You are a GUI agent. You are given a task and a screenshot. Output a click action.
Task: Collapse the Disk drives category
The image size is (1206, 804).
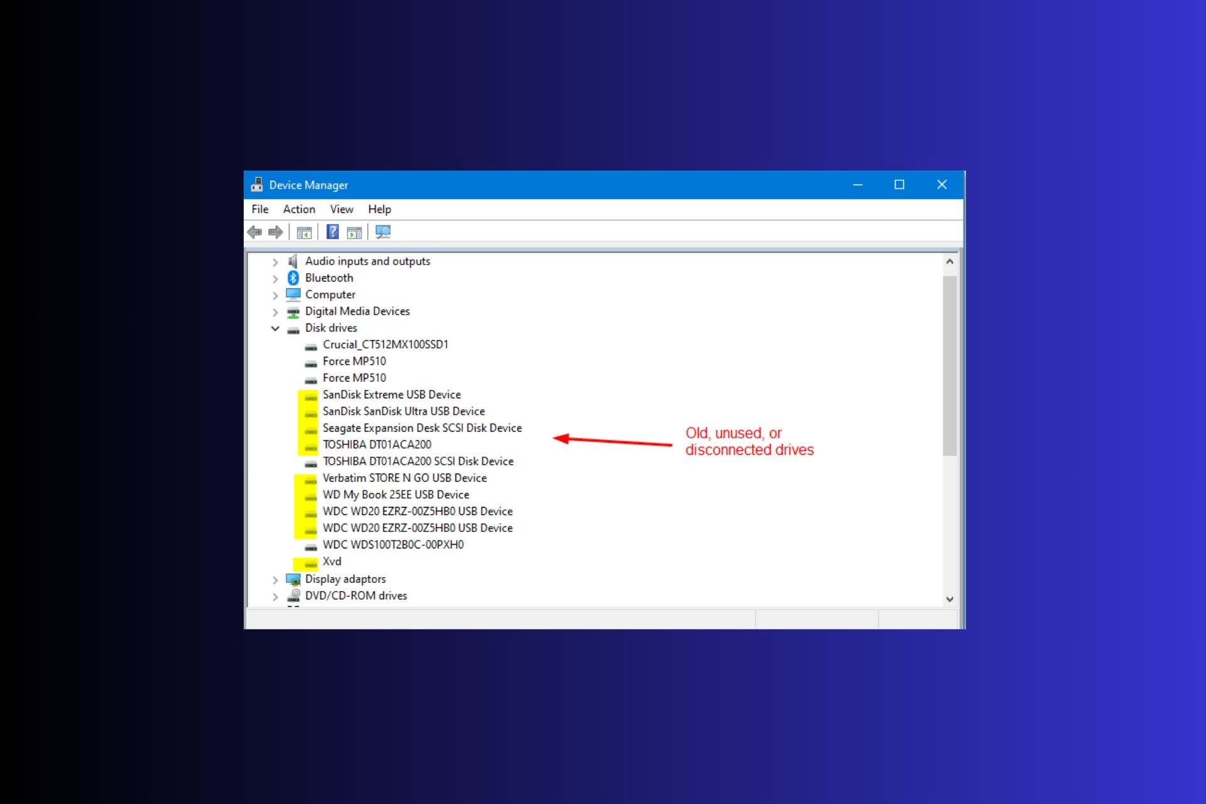click(x=275, y=328)
